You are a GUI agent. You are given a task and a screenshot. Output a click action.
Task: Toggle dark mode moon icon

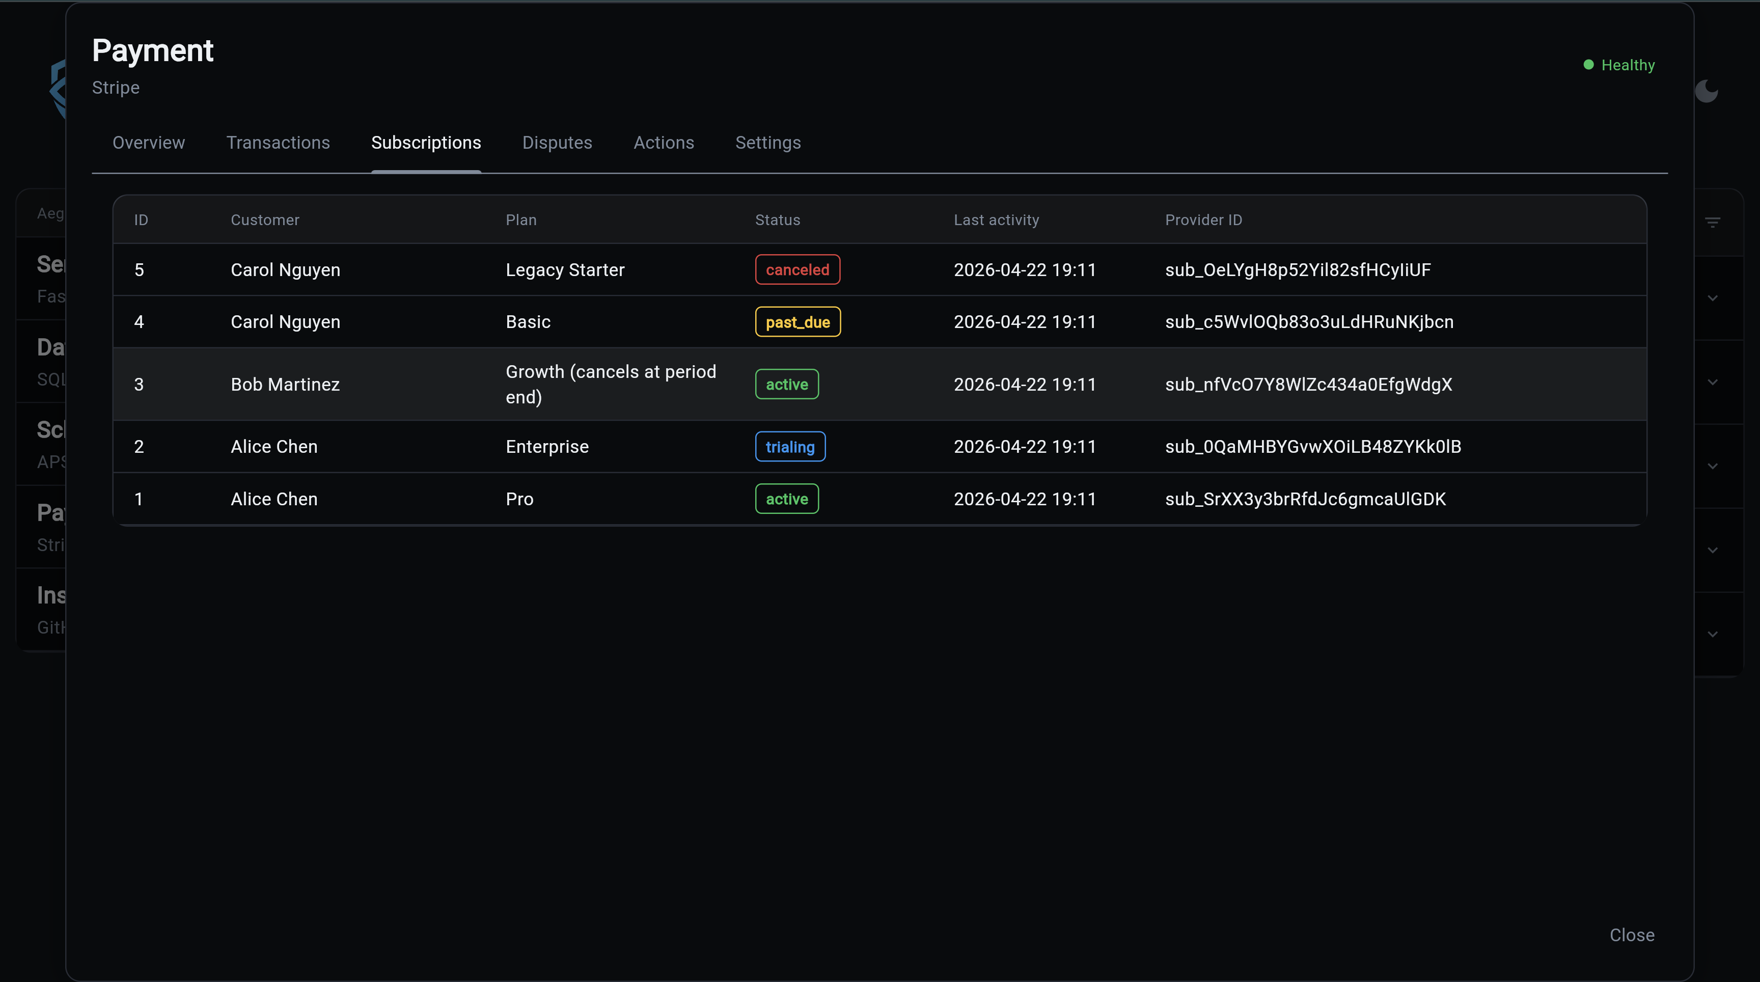(1706, 91)
